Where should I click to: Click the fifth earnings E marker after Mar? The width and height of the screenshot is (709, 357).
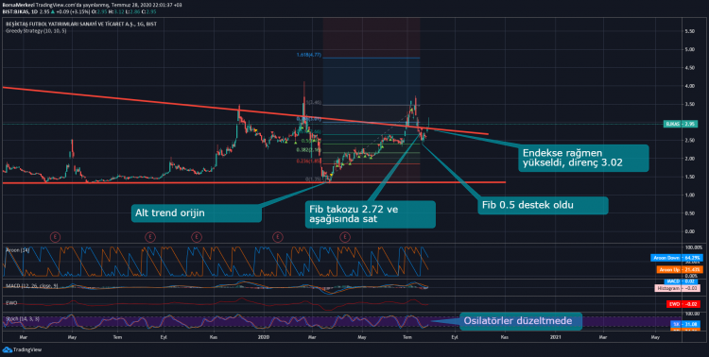click(x=345, y=237)
